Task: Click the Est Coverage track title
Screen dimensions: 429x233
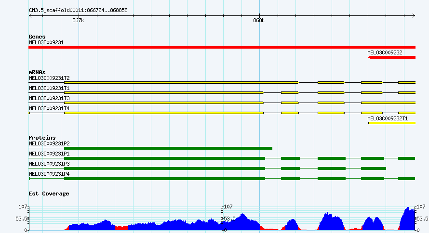Action: click(x=49, y=194)
